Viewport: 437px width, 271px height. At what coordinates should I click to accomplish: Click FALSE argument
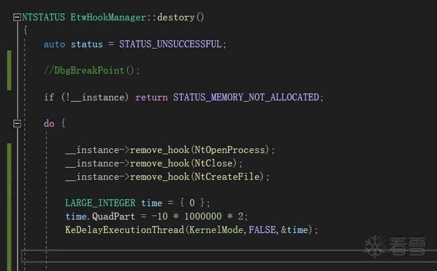coord(262,230)
